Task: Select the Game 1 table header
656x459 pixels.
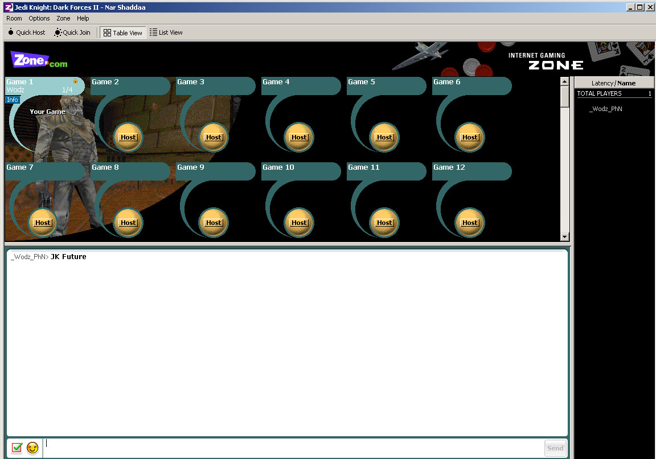Action: [44, 86]
